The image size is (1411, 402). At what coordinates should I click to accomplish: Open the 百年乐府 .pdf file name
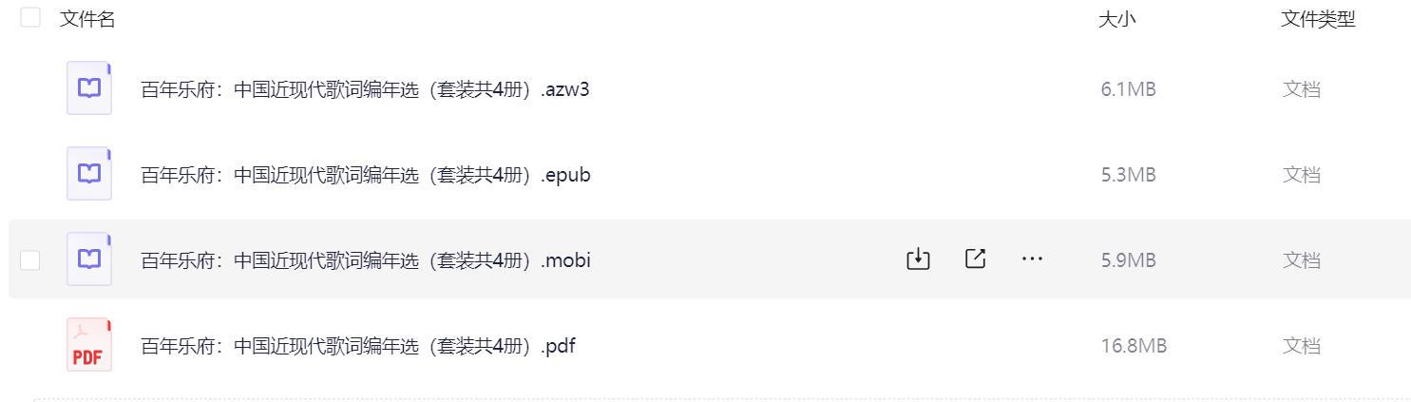coord(357,346)
